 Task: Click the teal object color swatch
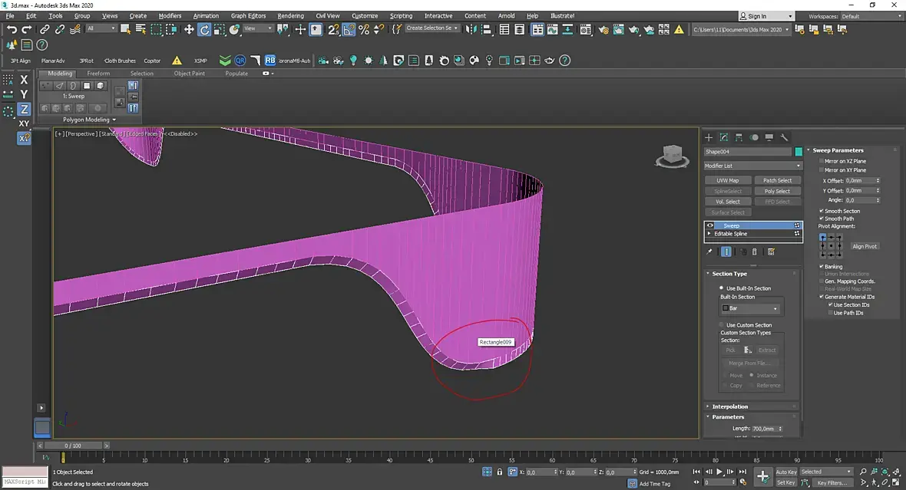coord(799,152)
